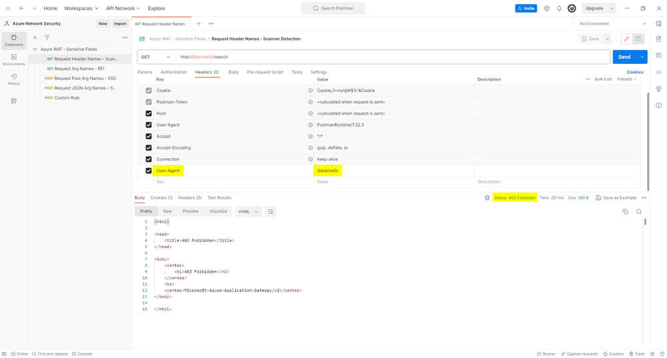Image resolution: width=667 pixels, height=358 pixels.
Task: Click the collections filter icon
Action: click(47, 37)
